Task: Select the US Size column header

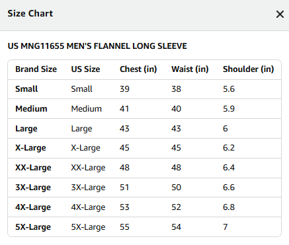Action: (x=85, y=69)
